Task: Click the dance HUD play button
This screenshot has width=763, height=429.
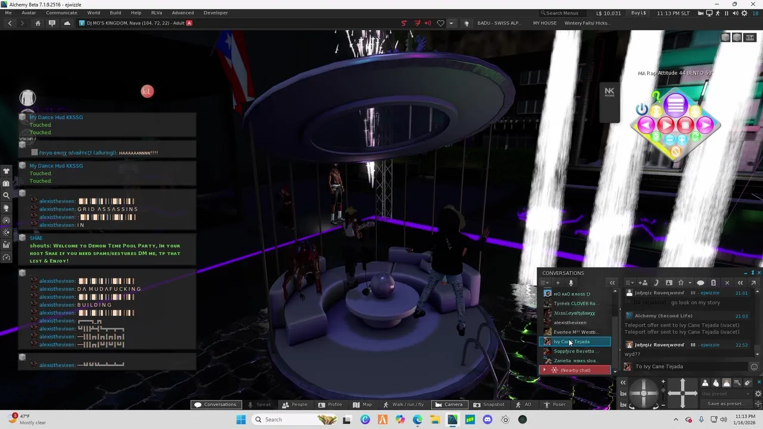Action: (666, 125)
